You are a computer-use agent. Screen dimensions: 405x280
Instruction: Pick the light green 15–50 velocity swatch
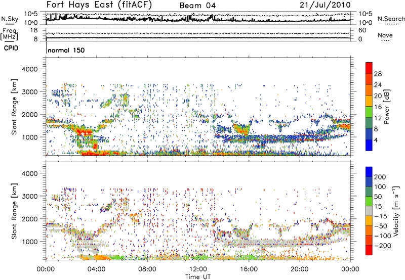(369, 201)
